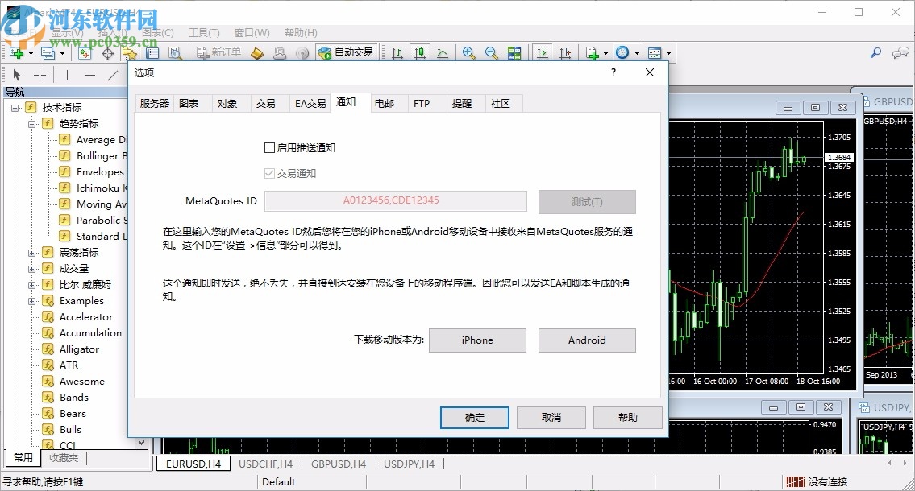This screenshot has width=915, height=491.
Task: Toggle the 自动交易 auto trading button
Action: pos(346,52)
